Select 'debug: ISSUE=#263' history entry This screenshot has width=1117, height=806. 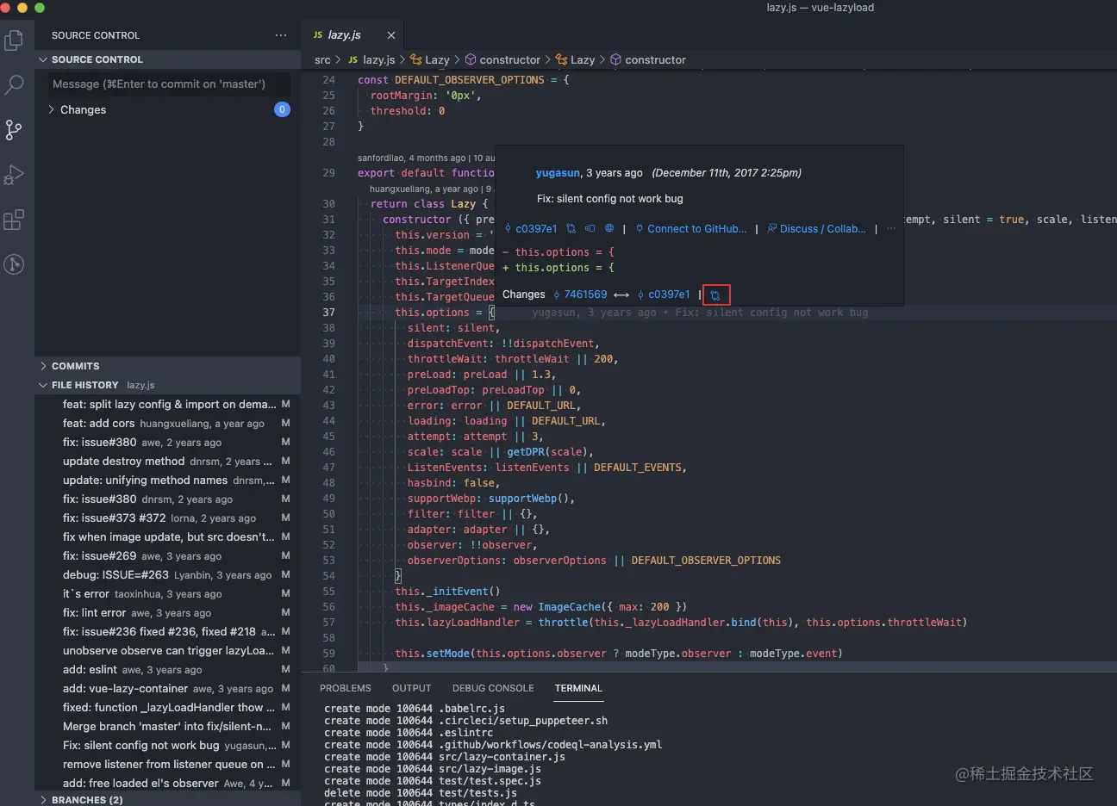[x=167, y=575]
